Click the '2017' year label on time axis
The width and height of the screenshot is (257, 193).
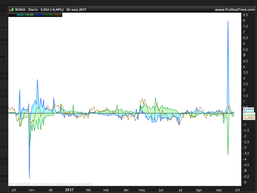(69, 190)
